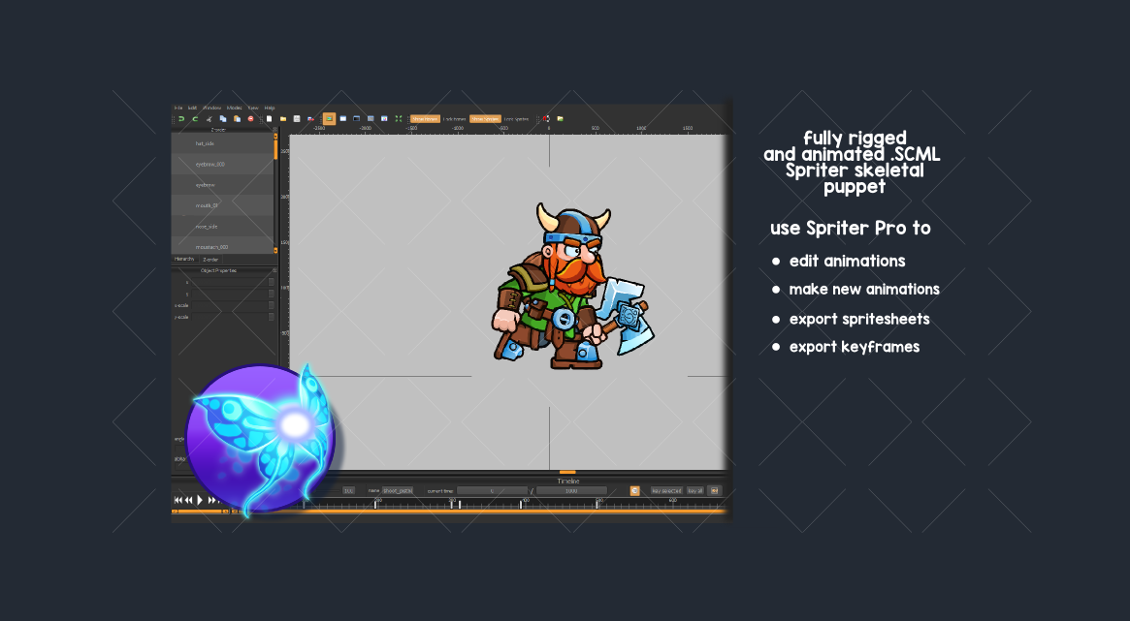
Task: Jump to first frame in timeline
Action: 178,499
